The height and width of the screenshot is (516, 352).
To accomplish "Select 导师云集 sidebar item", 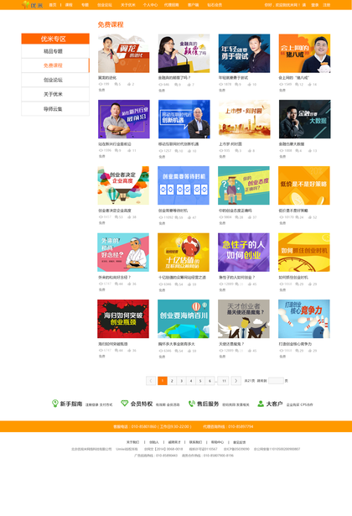I will pyautogui.click(x=55, y=109).
